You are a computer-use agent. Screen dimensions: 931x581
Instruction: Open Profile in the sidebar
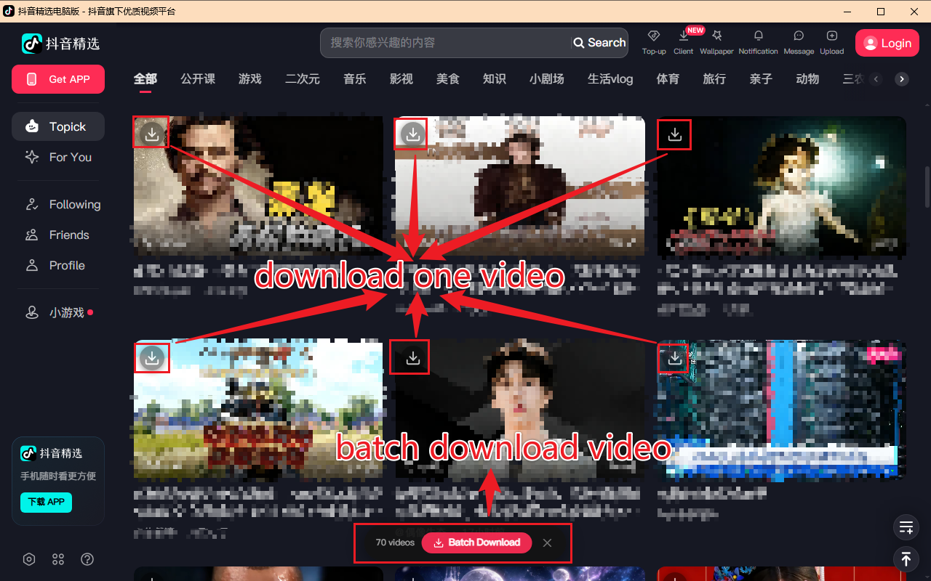(x=58, y=266)
